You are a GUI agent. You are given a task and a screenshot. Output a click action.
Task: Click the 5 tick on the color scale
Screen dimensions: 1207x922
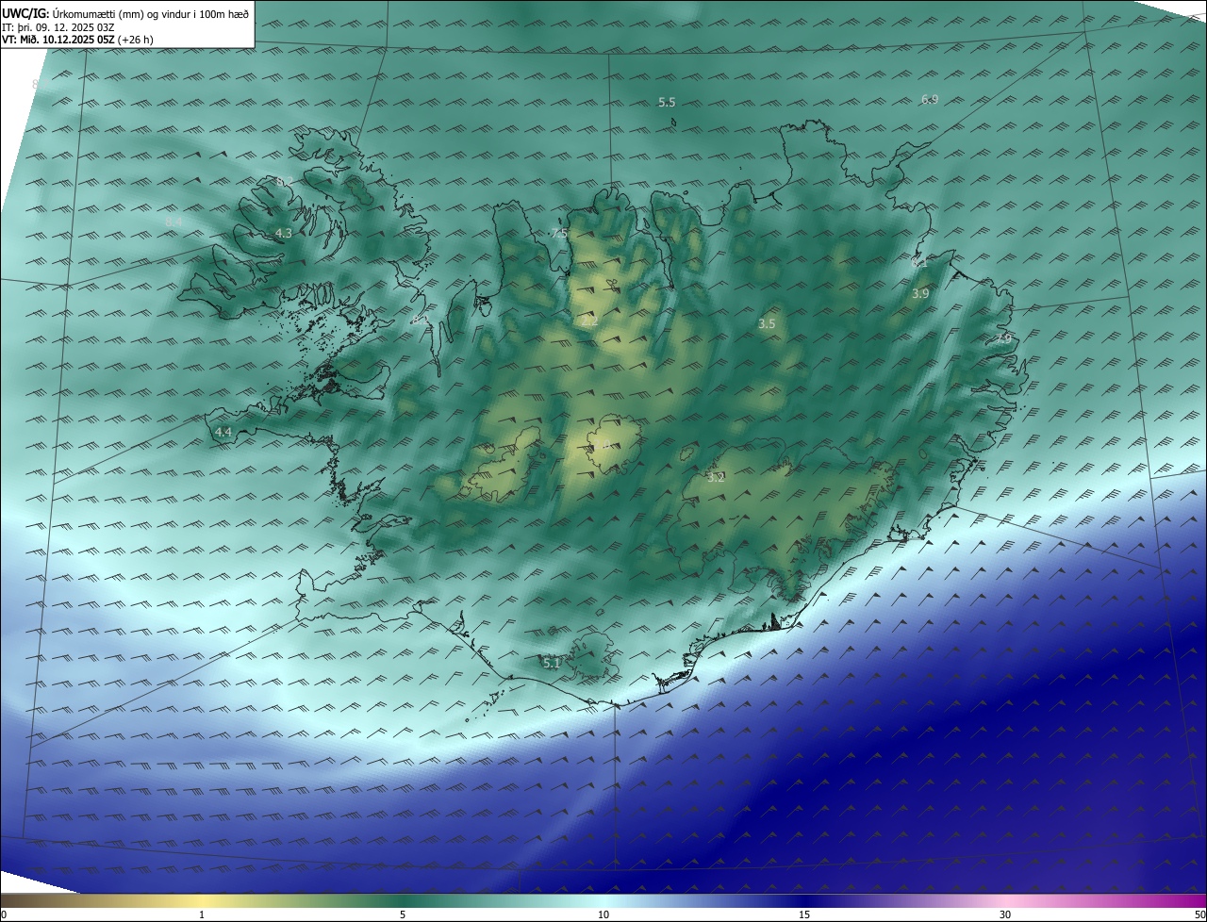[403, 914]
